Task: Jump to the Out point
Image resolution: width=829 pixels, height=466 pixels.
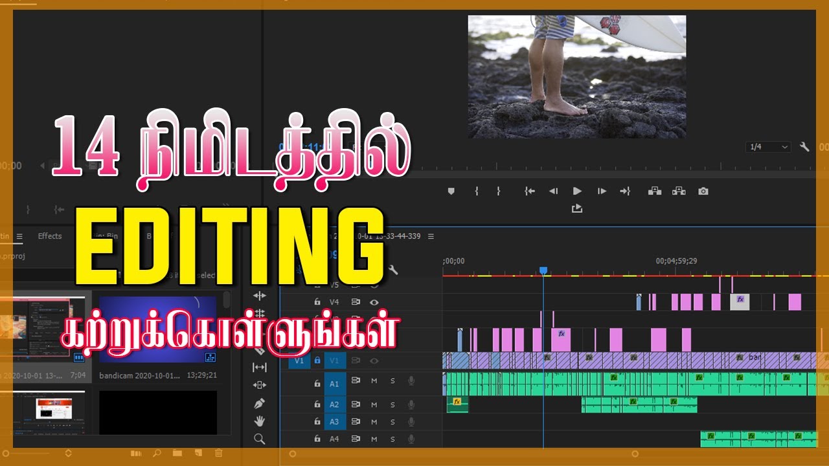Action: point(625,191)
